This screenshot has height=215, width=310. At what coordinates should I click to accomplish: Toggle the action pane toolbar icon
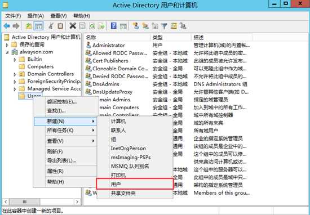tap(123, 26)
